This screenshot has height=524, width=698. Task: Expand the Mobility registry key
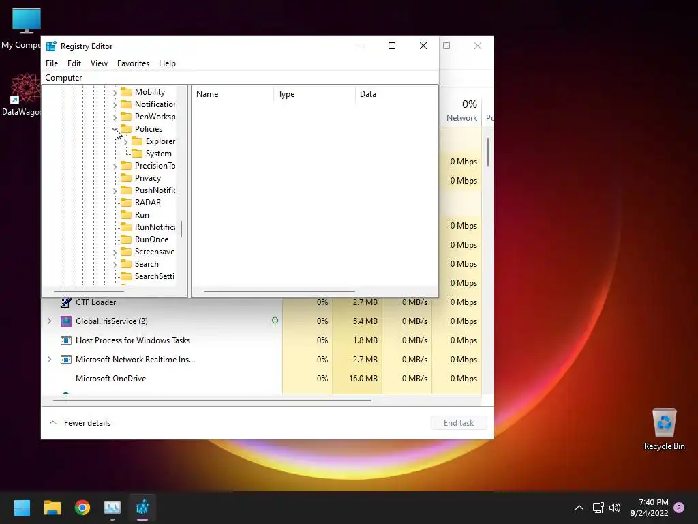tap(115, 93)
